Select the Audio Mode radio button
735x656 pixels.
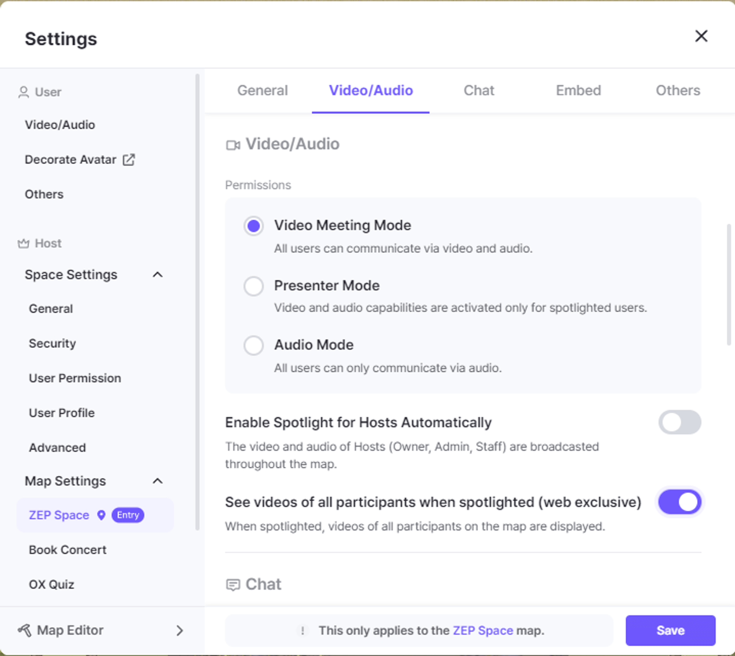click(253, 345)
